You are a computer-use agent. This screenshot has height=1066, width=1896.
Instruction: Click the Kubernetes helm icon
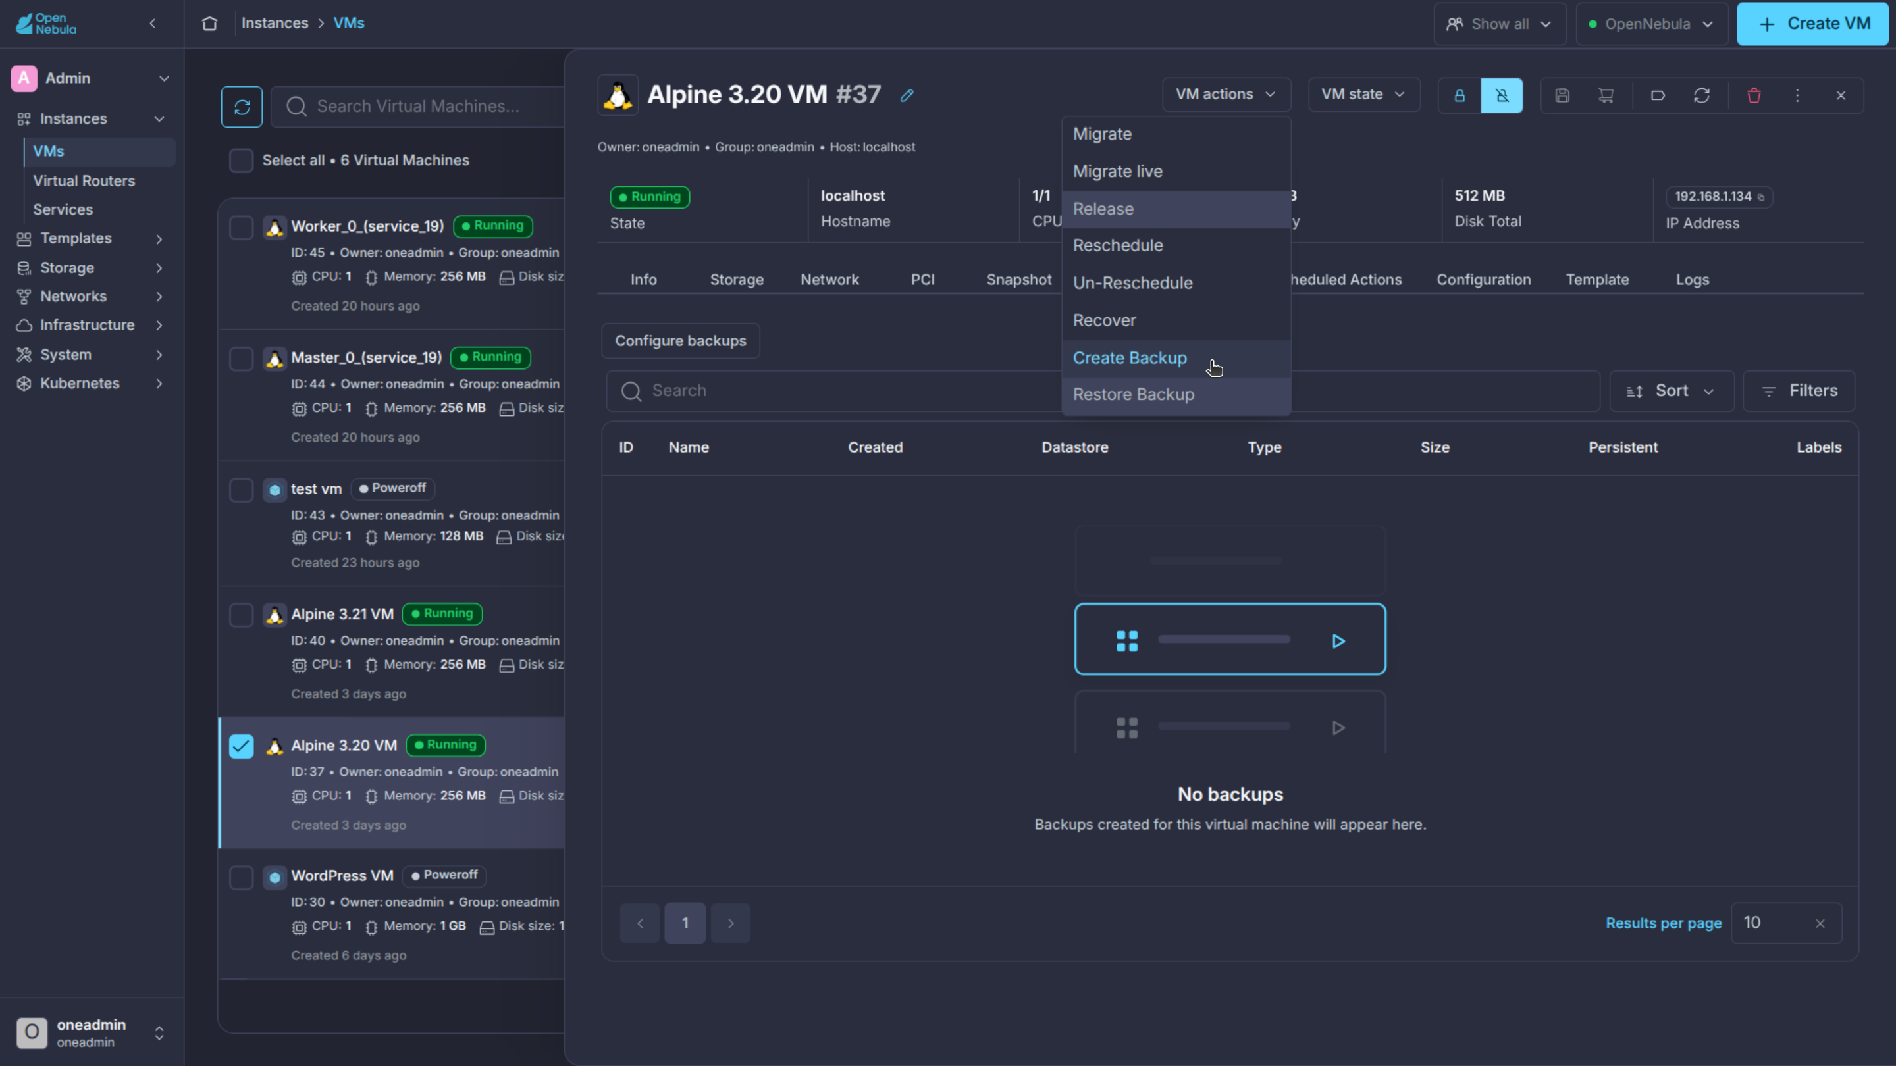coord(24,383)
